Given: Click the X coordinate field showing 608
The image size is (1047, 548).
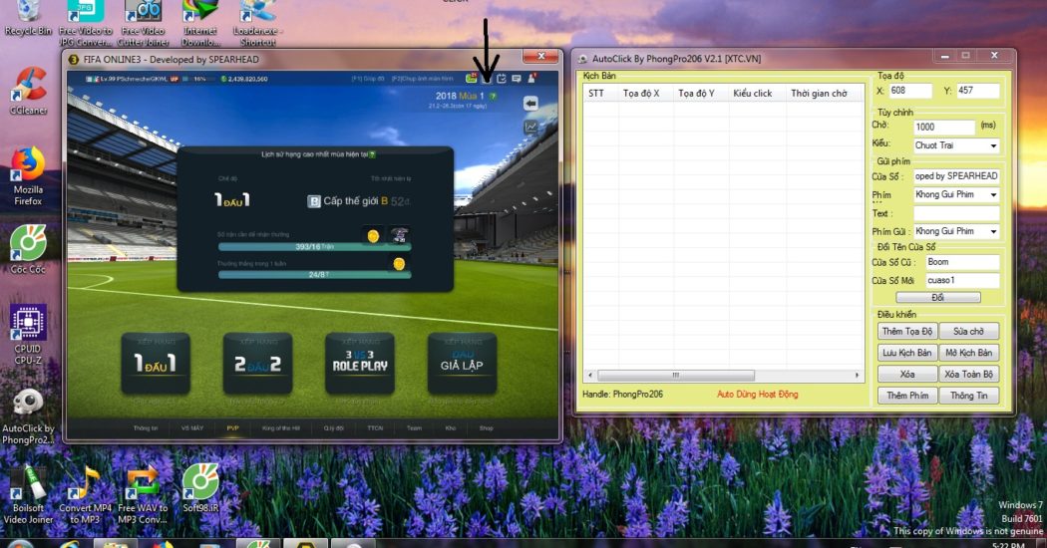Looking at the screenshot, I should click(910, 91).
